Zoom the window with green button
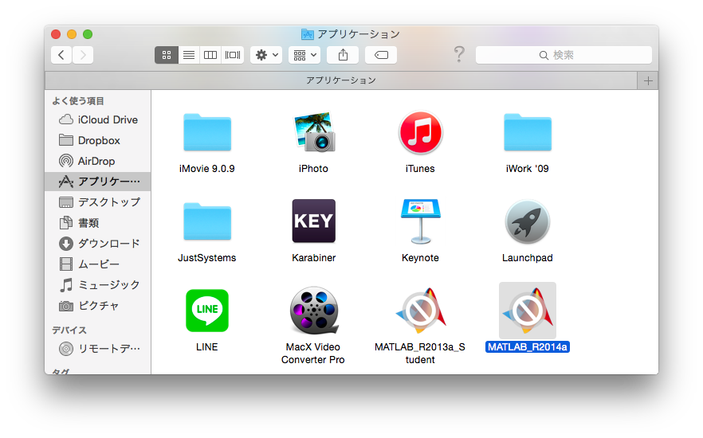The height and width of the screenshot is (438, 703). [x=88, y=34]
